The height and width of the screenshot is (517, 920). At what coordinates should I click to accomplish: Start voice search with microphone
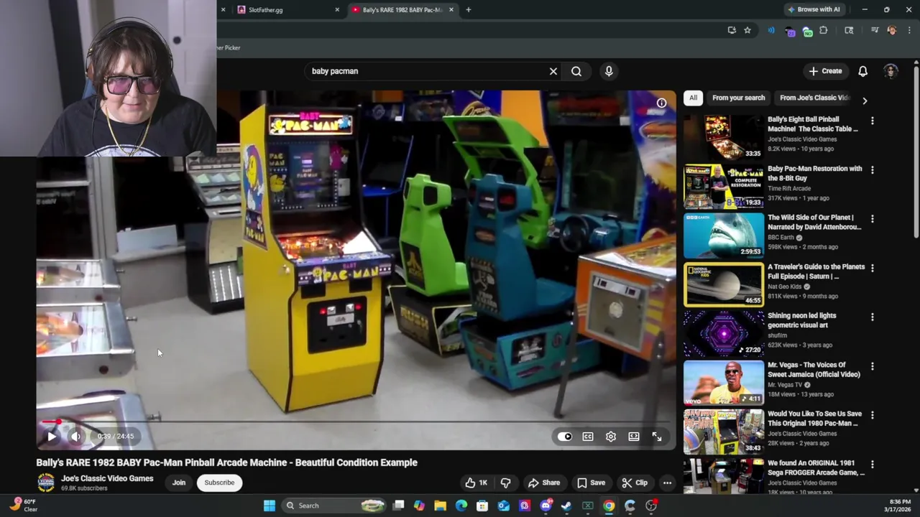pos(609,71)
